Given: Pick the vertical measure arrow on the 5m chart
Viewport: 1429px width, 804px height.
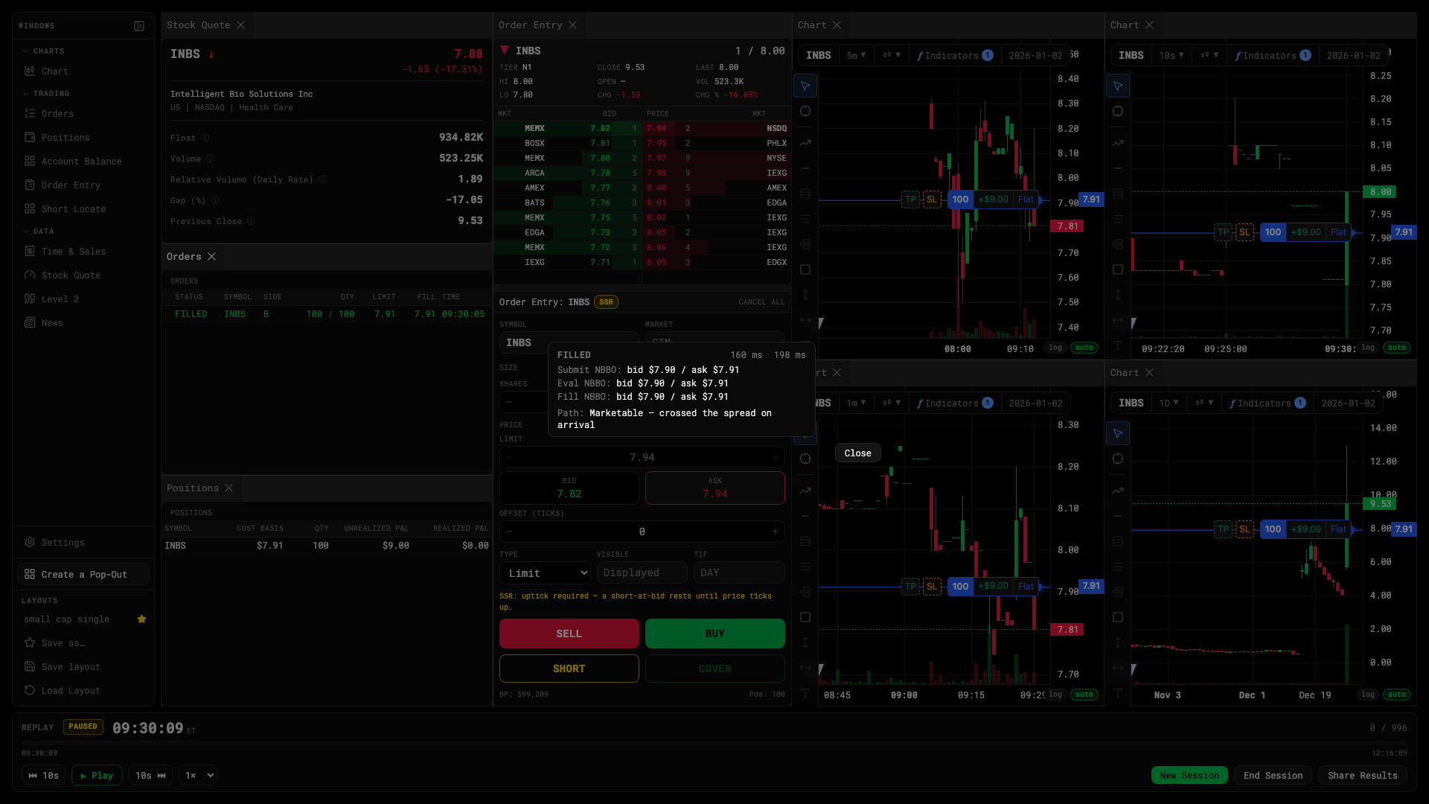Looking at the screenshot, I should (805, 295).
